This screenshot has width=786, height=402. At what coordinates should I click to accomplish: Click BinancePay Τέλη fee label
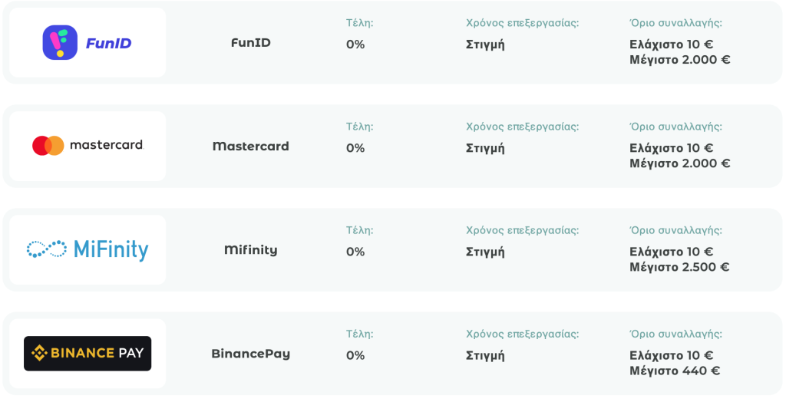point(359,334)
